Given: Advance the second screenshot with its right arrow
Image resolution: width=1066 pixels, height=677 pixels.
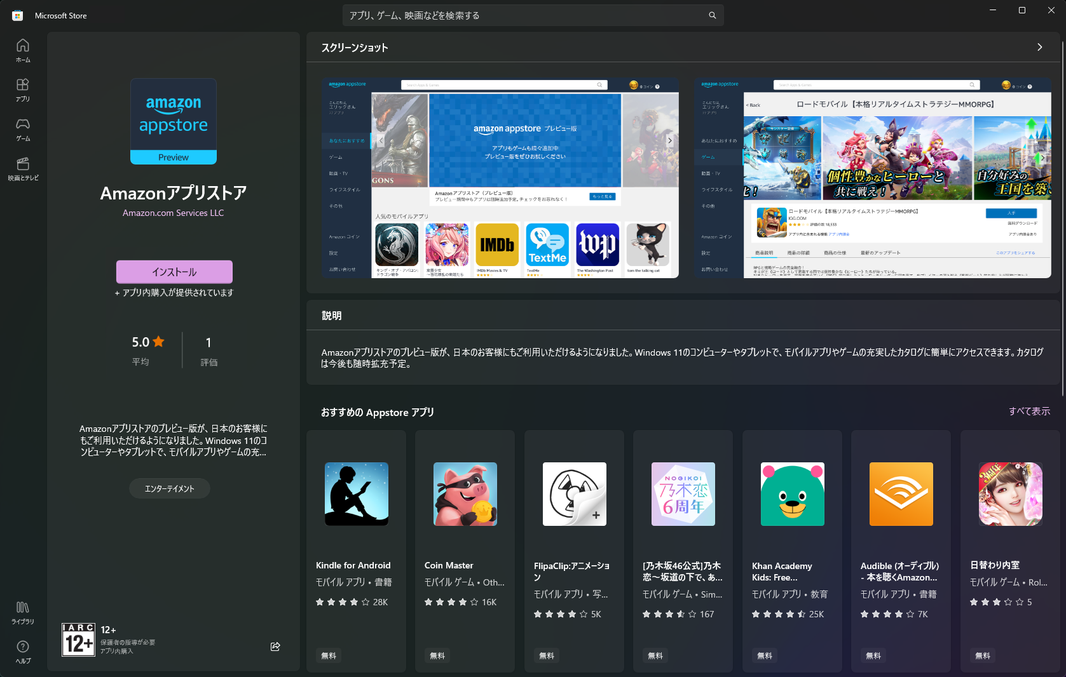Looking at the screenshot, I should [1042, 158].
